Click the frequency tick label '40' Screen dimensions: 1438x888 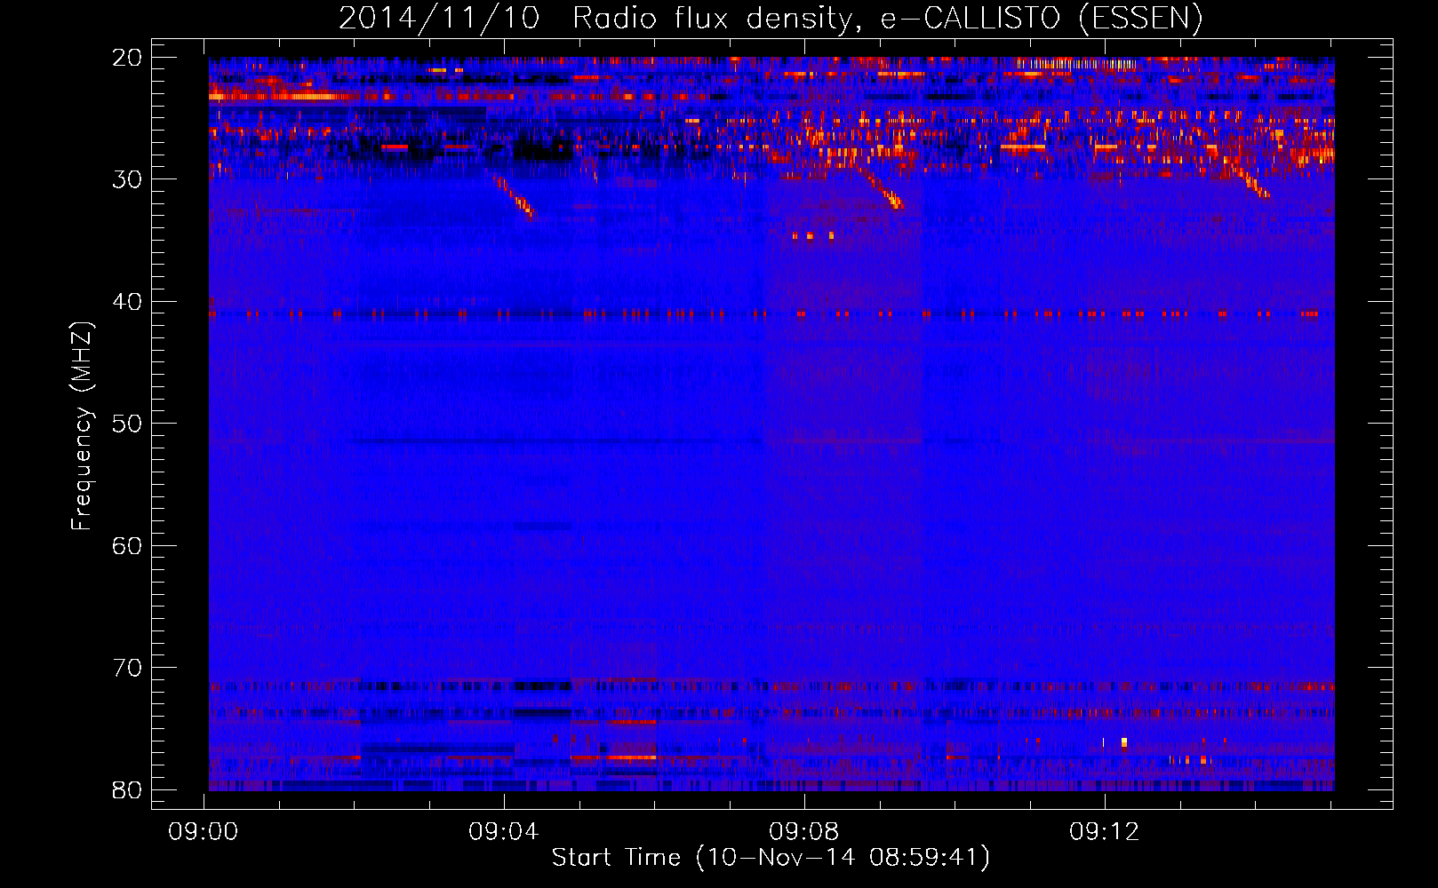(x=127, y=302)
